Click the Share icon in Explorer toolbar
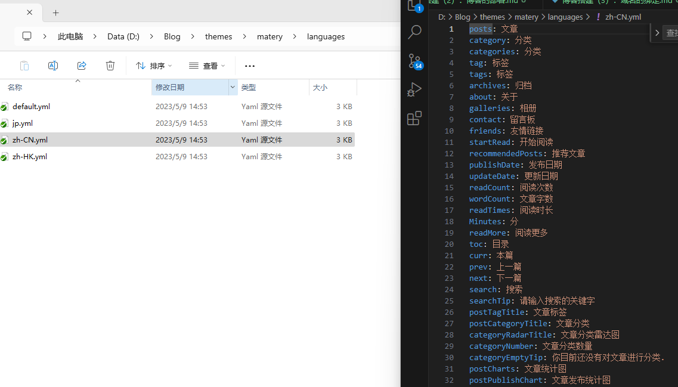This screenshot has height=387, width=678. click(82, 66)
